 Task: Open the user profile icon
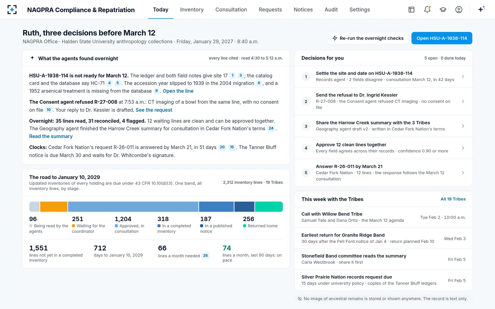click(459, 10)
